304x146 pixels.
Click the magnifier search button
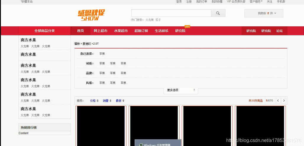(218, 13)
